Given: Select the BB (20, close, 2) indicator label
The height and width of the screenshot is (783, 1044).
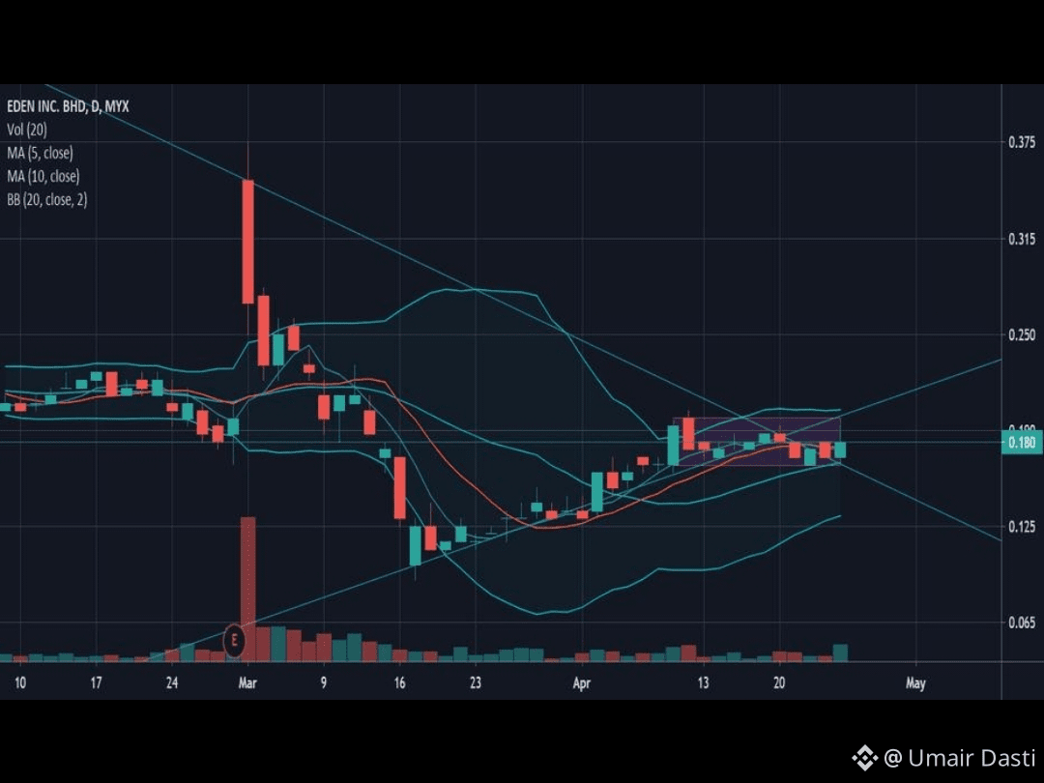Looking at the screenshot, I should point(46,200).
